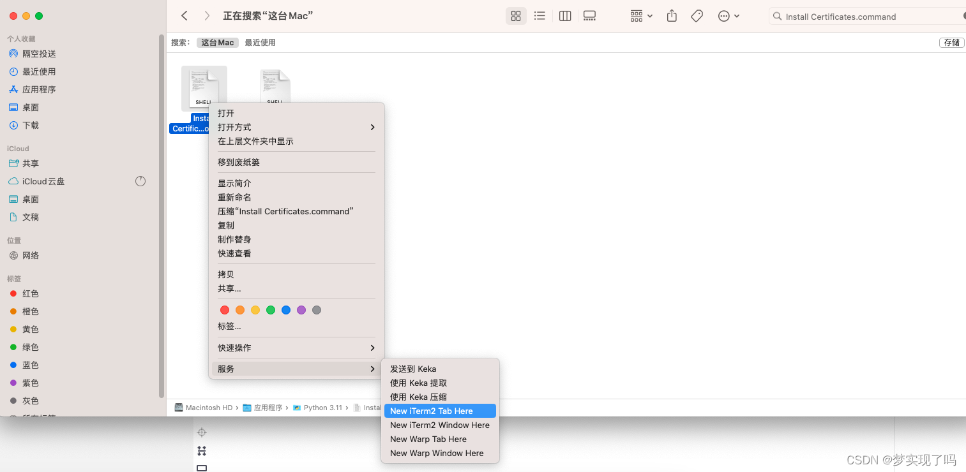Choose New Warp Window Here

[x=440, y=453]
